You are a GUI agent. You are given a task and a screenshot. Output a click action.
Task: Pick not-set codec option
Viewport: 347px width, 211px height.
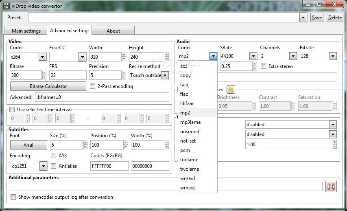197,141
